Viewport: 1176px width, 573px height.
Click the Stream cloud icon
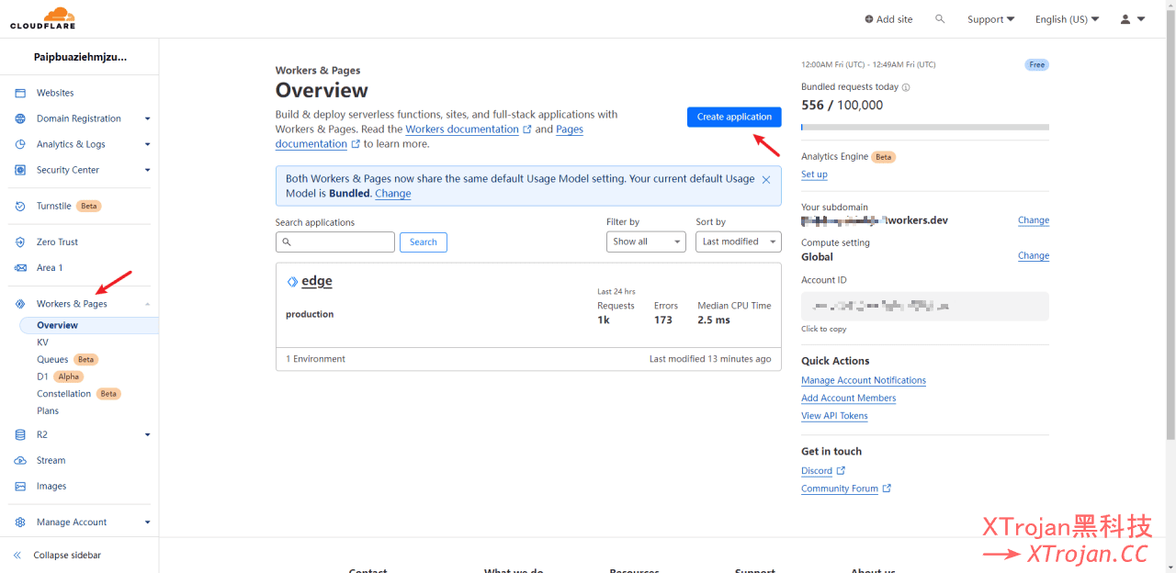tap(20, 460)
